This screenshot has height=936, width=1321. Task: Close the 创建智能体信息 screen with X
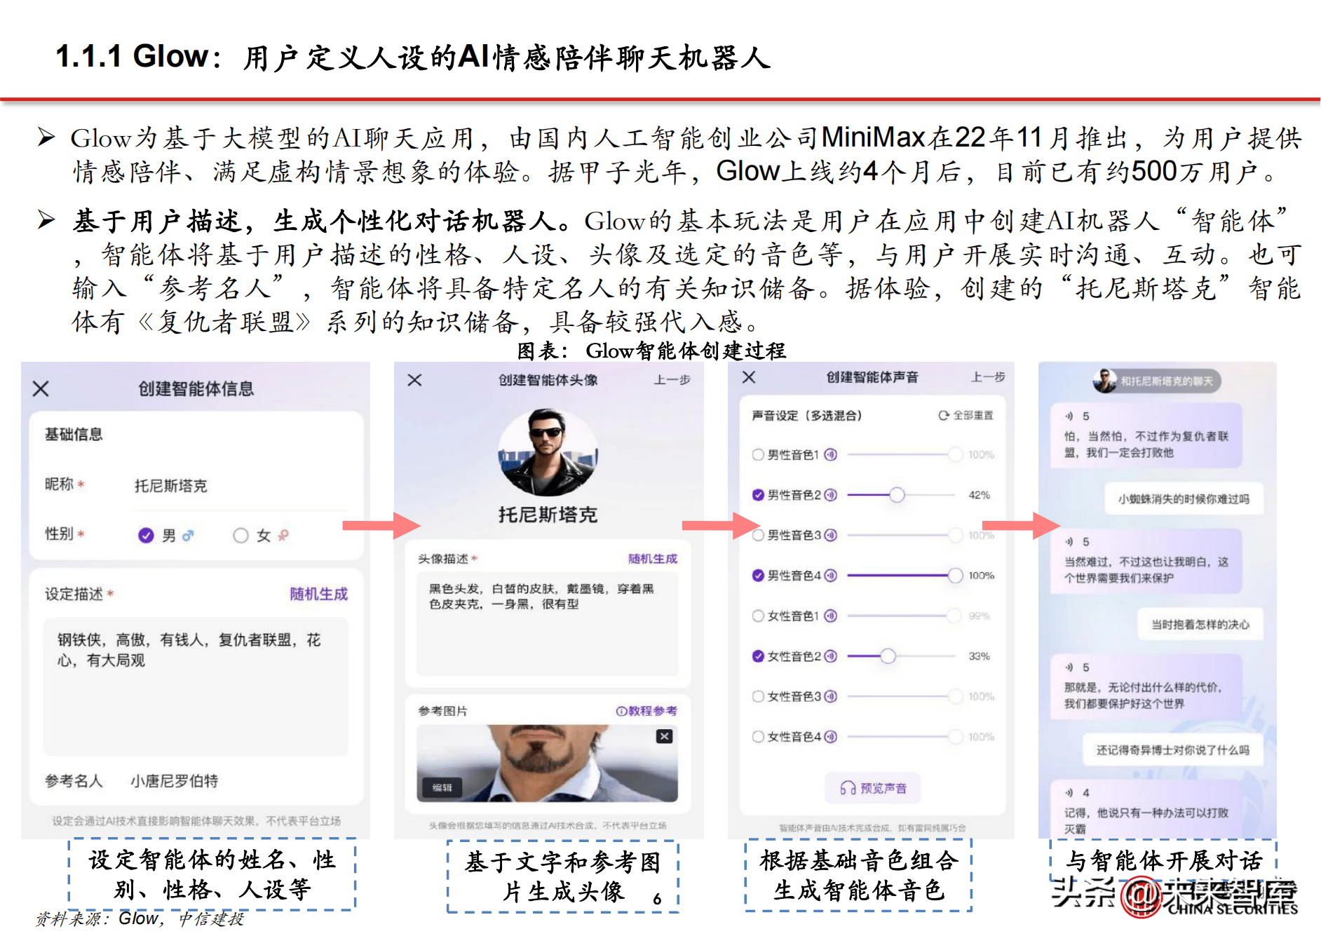(x=41, y=388)
